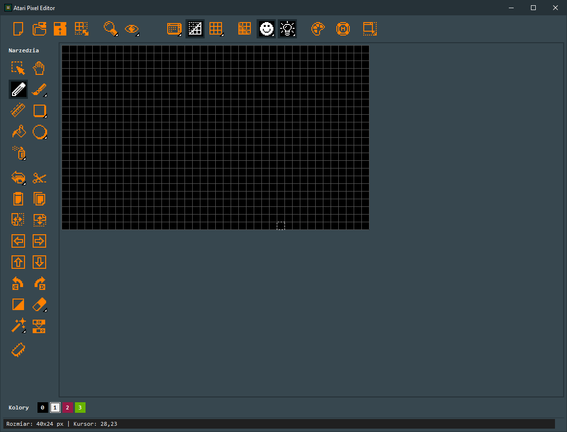Open the Brush tool options
Viewport: 567px width, 432px height.
coord(39,89)
